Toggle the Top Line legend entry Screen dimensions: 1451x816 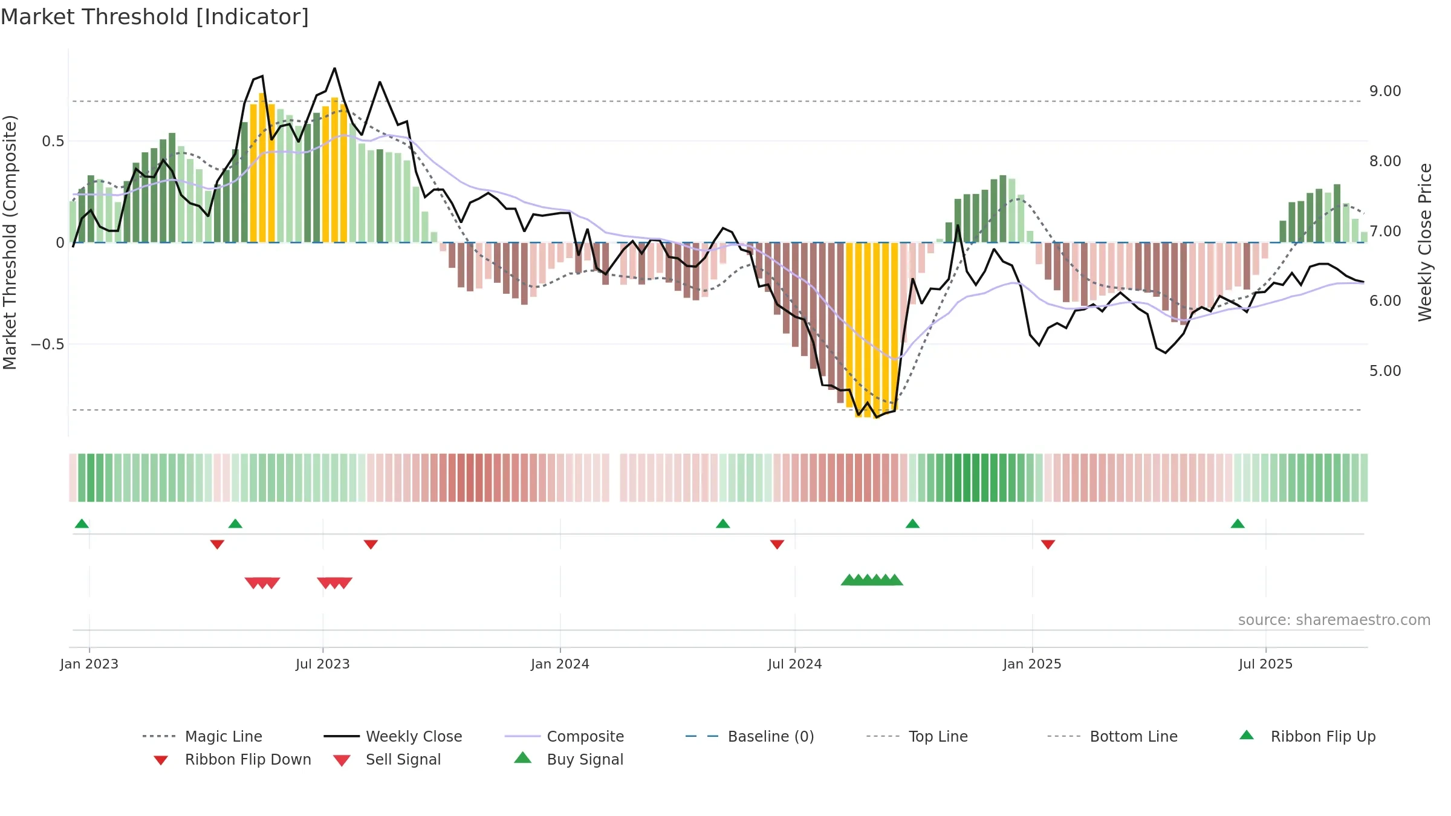click(x=917, y=736)
